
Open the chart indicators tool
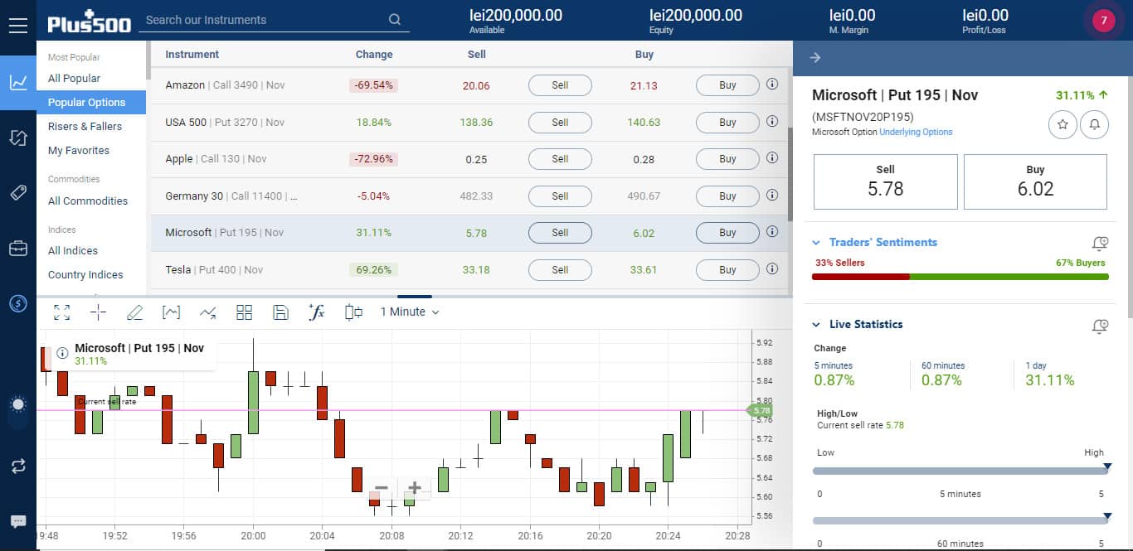[171, 312]
